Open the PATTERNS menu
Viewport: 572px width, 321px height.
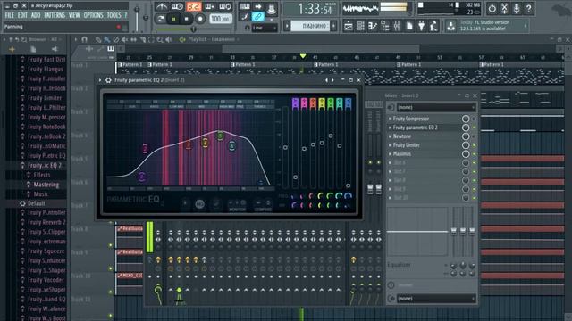55,15
